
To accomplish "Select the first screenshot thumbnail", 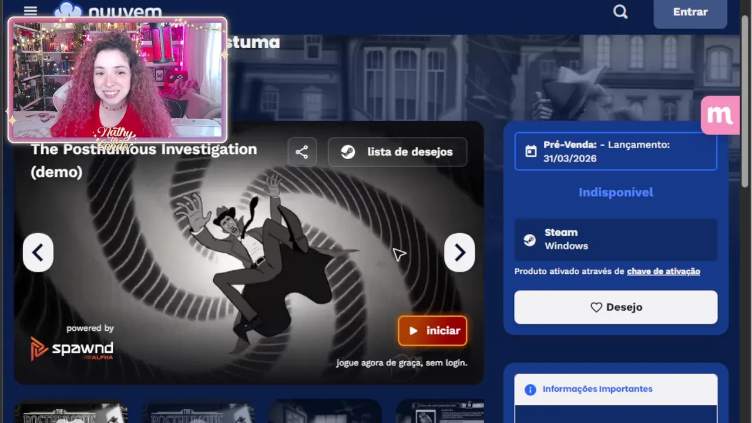I will (x=71, y=412).
